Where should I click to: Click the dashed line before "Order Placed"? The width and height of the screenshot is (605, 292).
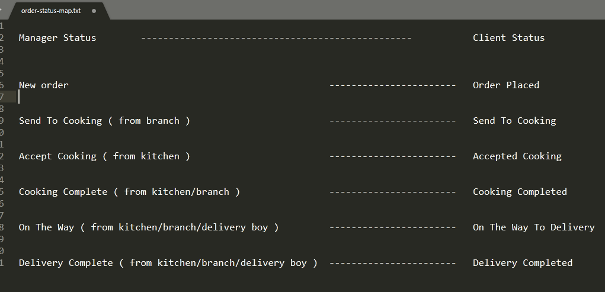pos(392,85)
